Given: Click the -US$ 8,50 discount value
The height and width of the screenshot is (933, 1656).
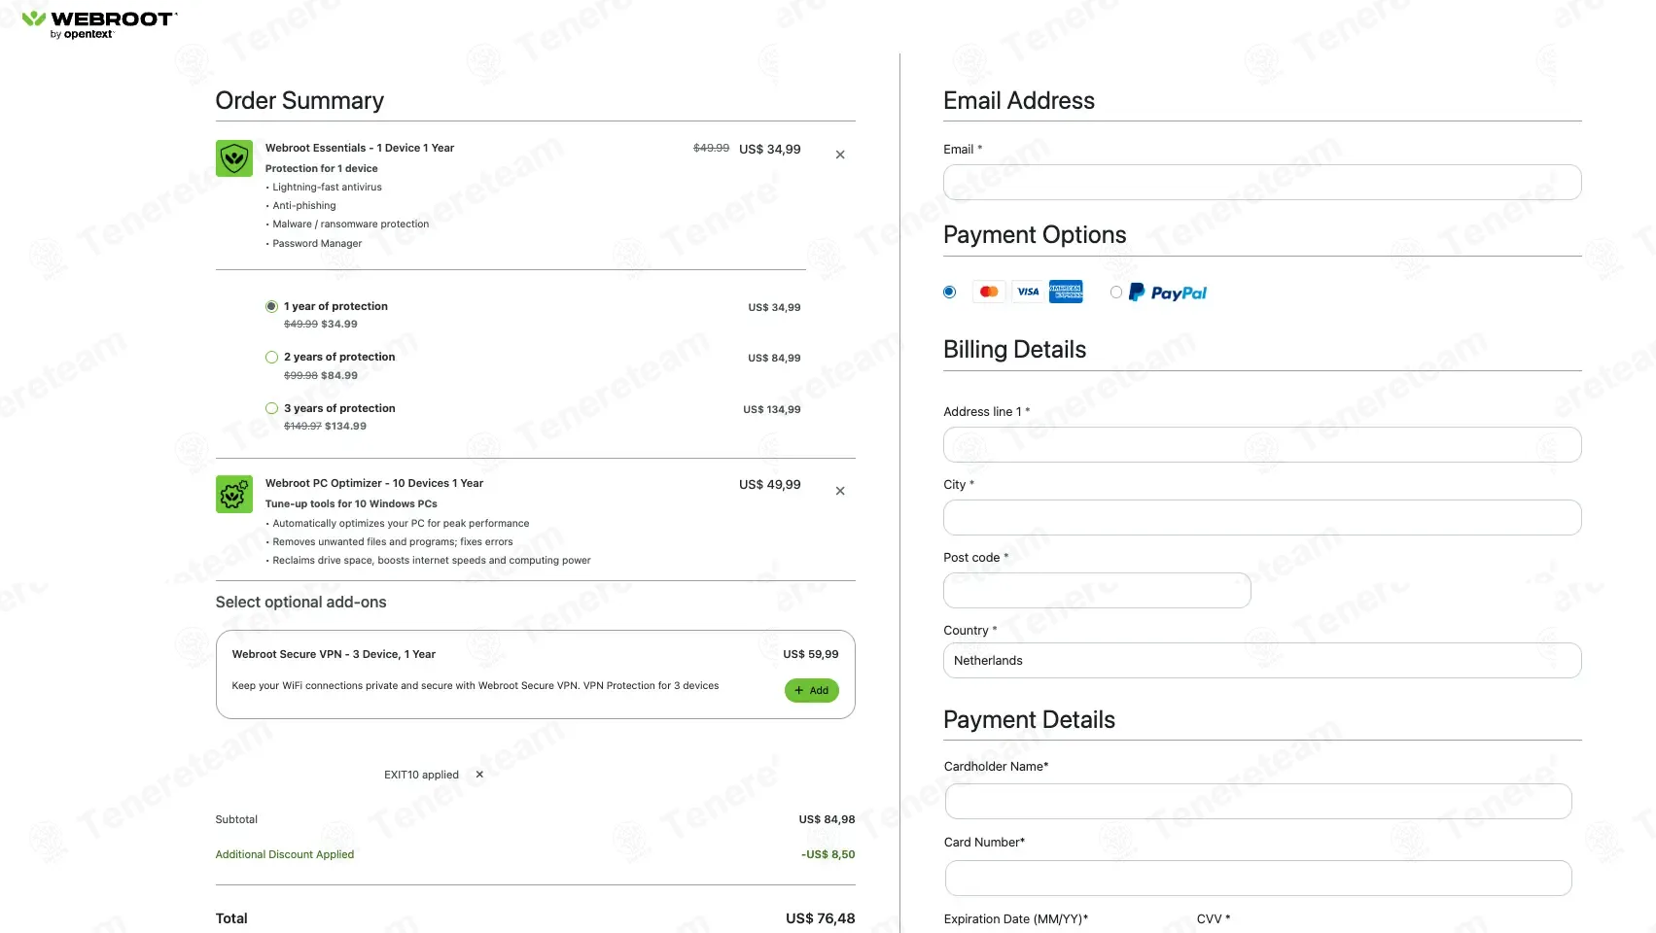Looking at the screenshot, I should [828, 855].
